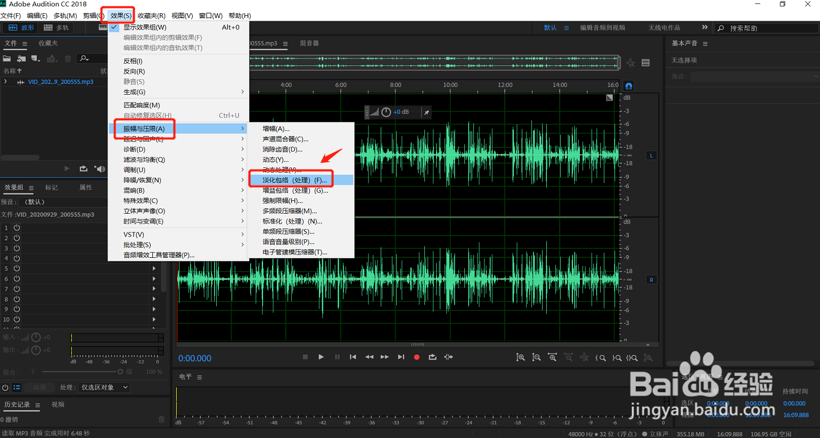The image size is (820, 438).
Task: Open effect slot 7 arrow menu
Action: [x=154, y=289]
